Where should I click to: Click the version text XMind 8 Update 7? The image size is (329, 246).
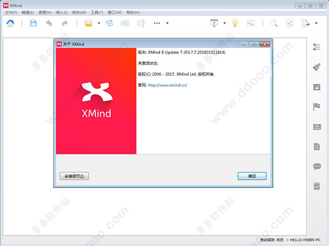165,53
